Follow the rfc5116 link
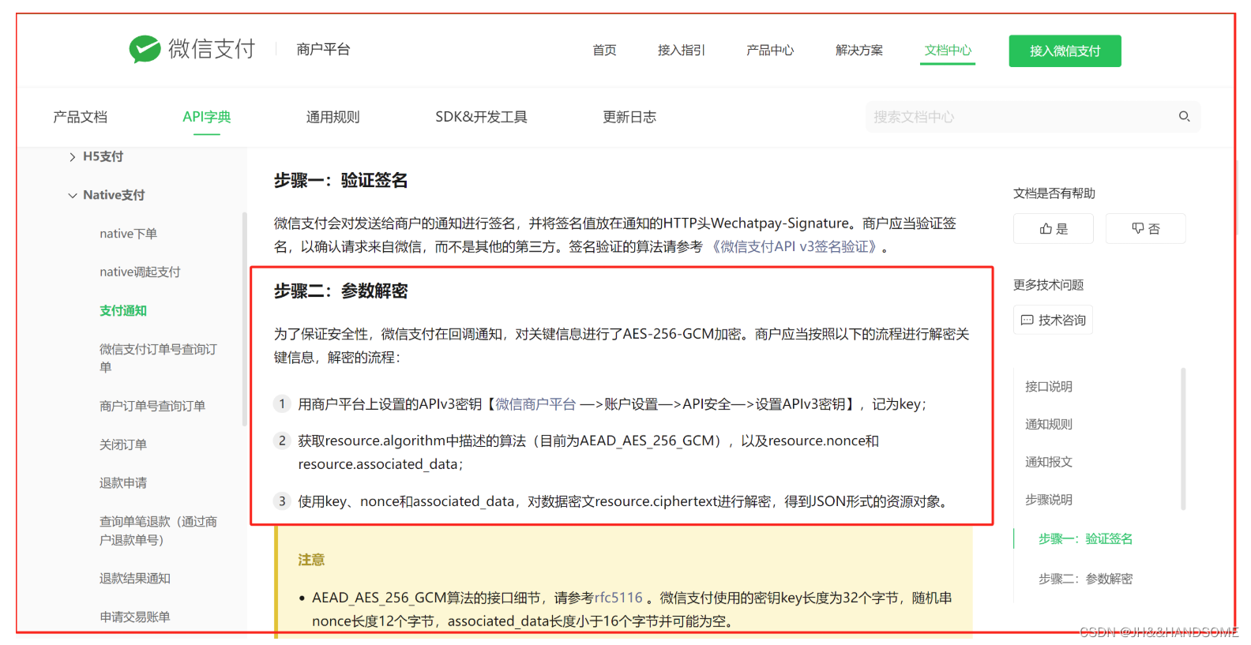 tap(618, 598)
